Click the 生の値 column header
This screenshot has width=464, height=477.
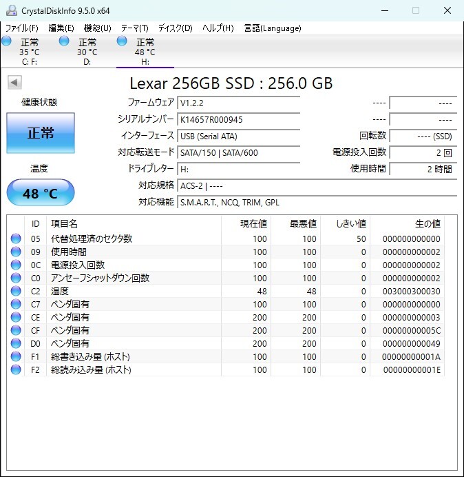pos(407,223)
